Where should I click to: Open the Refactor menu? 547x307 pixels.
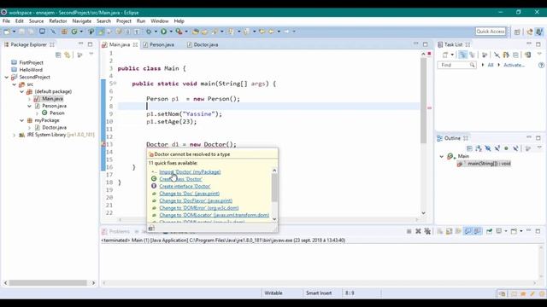58,21
